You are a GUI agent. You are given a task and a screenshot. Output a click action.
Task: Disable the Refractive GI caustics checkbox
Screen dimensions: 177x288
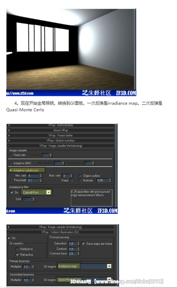[x=17, y=255]
